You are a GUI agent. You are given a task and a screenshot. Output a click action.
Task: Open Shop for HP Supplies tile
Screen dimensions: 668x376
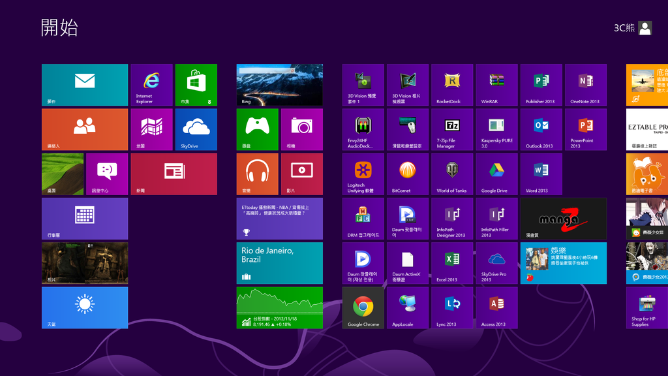pyautogui.click(x=647, y=308)
